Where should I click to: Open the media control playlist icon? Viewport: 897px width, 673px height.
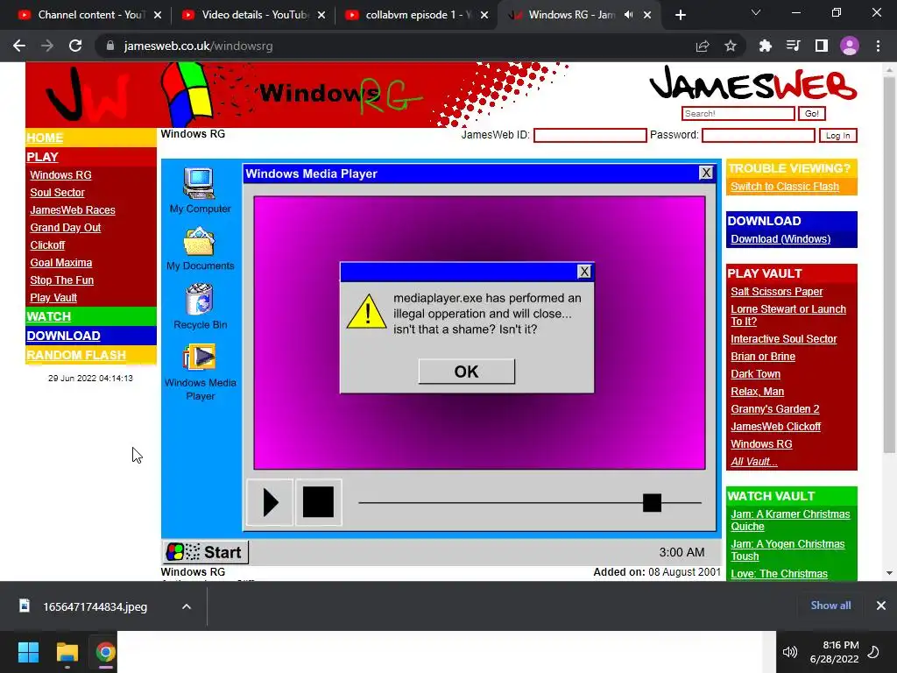coord(793,46)
